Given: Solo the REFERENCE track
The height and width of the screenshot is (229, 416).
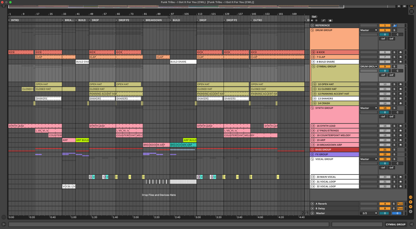Looking at the screenshot, I should 394,25.
